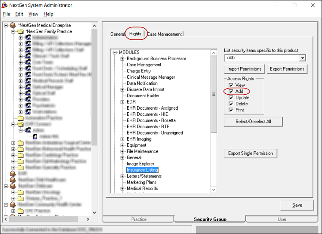Open the File menu

coord(6,14)
